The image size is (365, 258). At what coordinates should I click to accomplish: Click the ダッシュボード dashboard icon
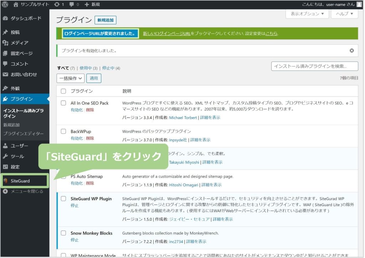(5, 18)
